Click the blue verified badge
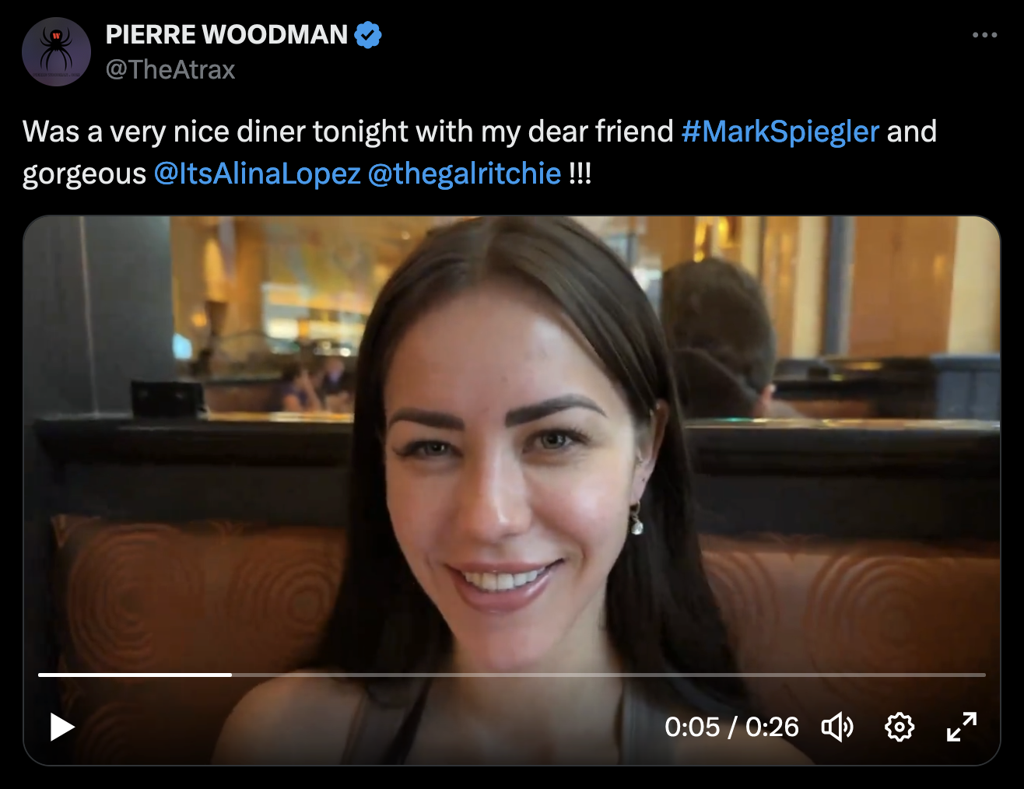 [368, 35]
